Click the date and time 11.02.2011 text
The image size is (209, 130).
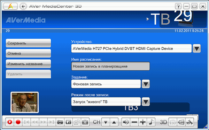189,31
